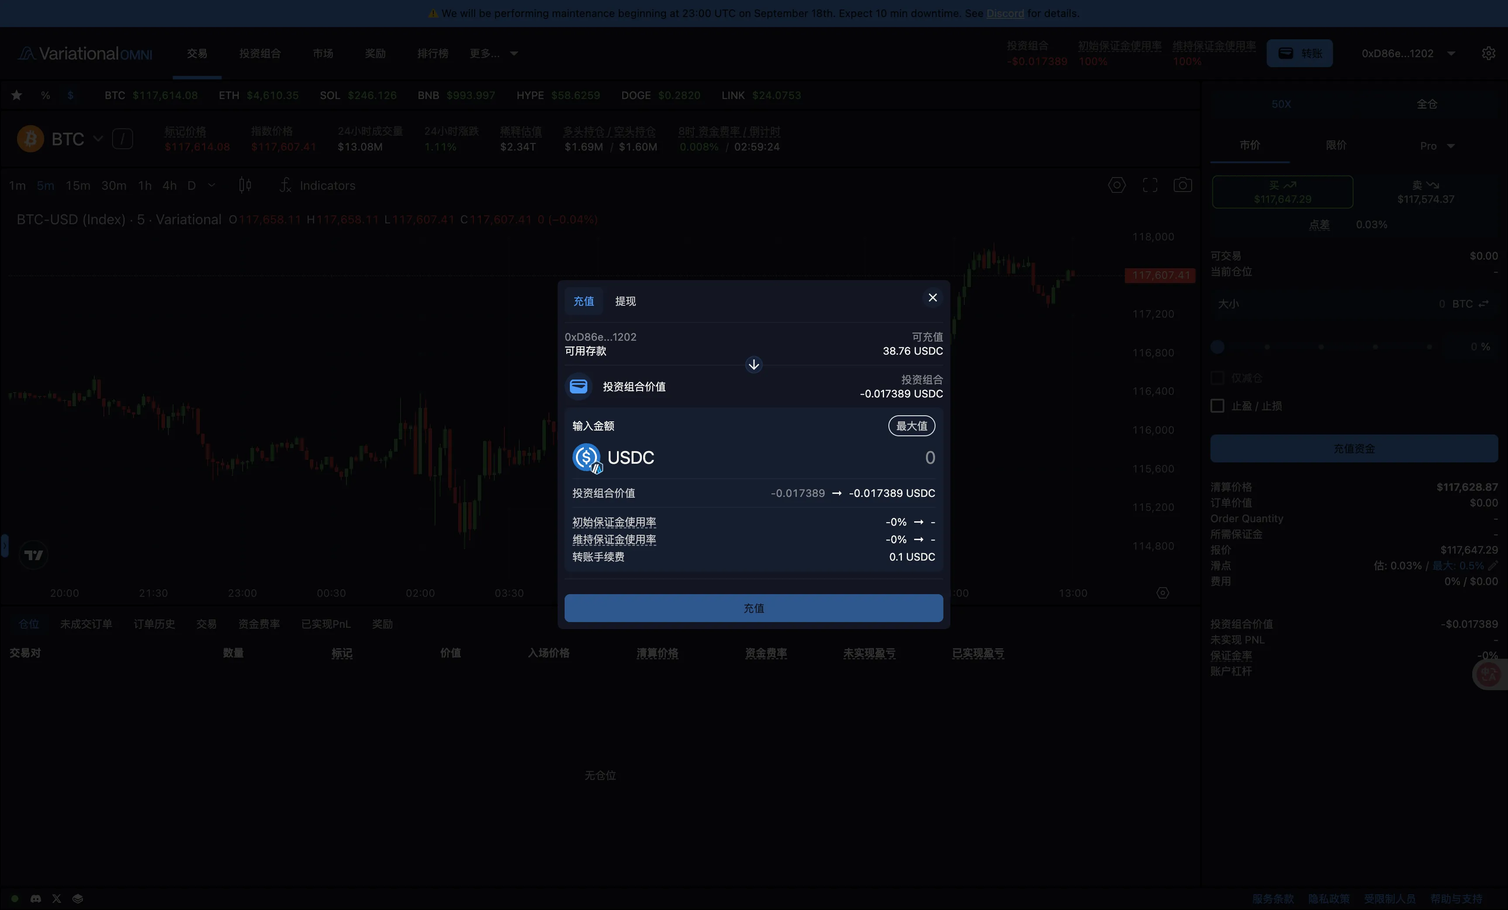Open the 订单历史 order history tab
This screenshot has width=1508, height=910.
tap(154, 623)
